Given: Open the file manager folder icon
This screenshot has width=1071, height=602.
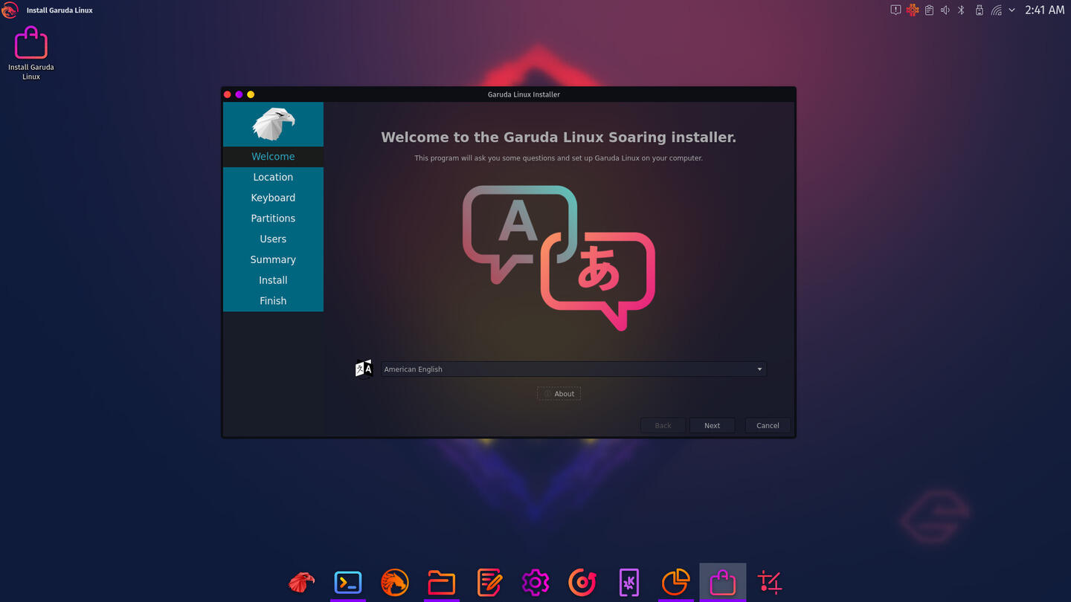Looking at the screenshot, I should 442,582.
